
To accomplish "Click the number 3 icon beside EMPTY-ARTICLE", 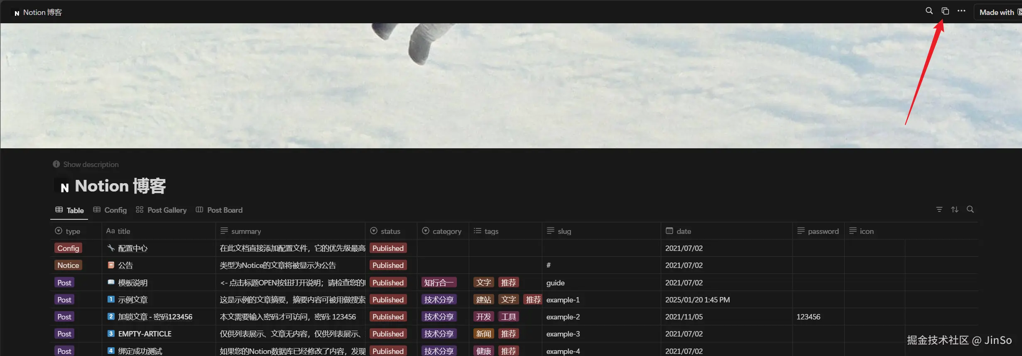I will [x=111, y=333].
